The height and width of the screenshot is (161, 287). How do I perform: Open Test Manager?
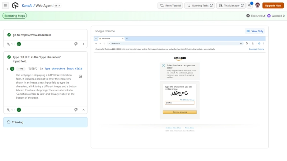(231, 5)
